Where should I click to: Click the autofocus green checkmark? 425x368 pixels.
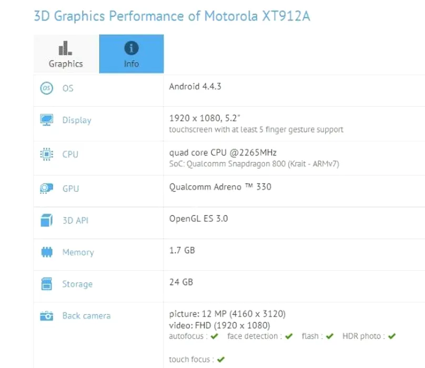(x=215, y=336)
